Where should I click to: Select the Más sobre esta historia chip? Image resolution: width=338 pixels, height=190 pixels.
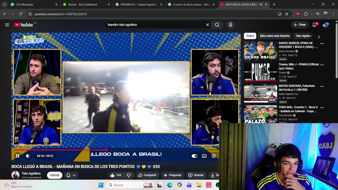coord(275,36)
